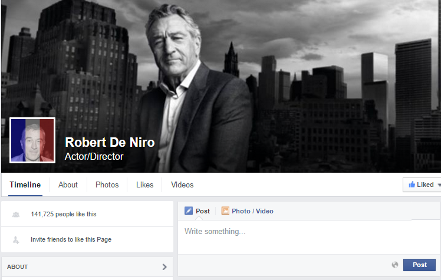Invite friends to like this Page
The image size is (441, 280).
(x=71, y=239)
